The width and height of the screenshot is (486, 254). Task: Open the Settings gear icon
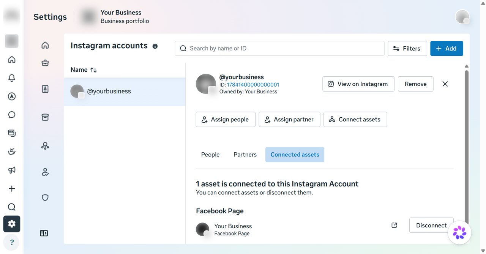pos(12,224)
